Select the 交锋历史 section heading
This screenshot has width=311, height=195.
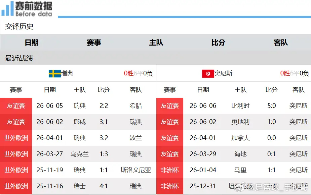(19, 26)
